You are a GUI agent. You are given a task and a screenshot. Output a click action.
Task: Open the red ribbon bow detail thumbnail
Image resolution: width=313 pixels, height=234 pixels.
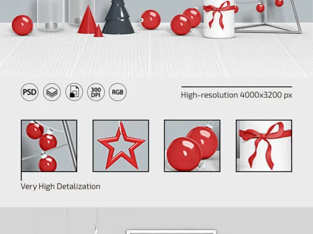pyautogui.click(x=264, y=146)
